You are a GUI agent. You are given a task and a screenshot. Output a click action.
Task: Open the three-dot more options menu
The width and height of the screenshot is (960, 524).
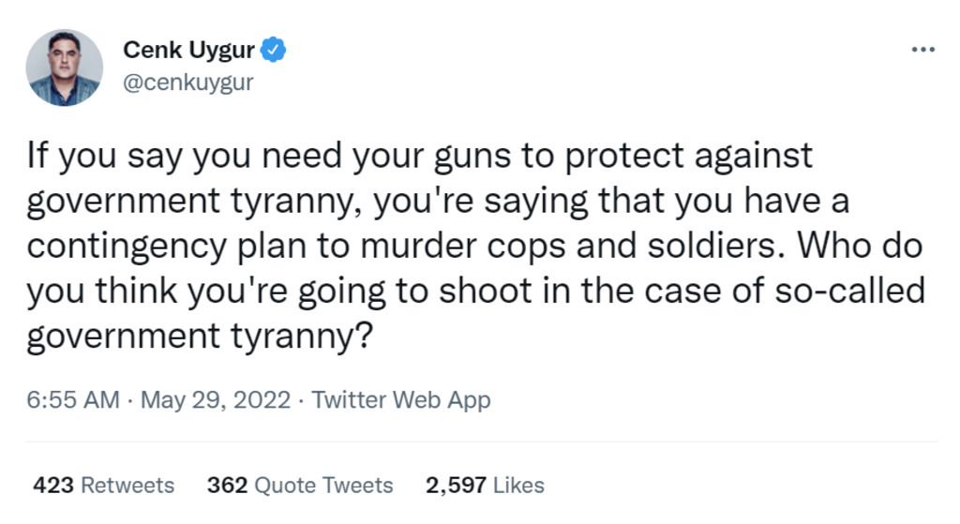click(922, 49)
